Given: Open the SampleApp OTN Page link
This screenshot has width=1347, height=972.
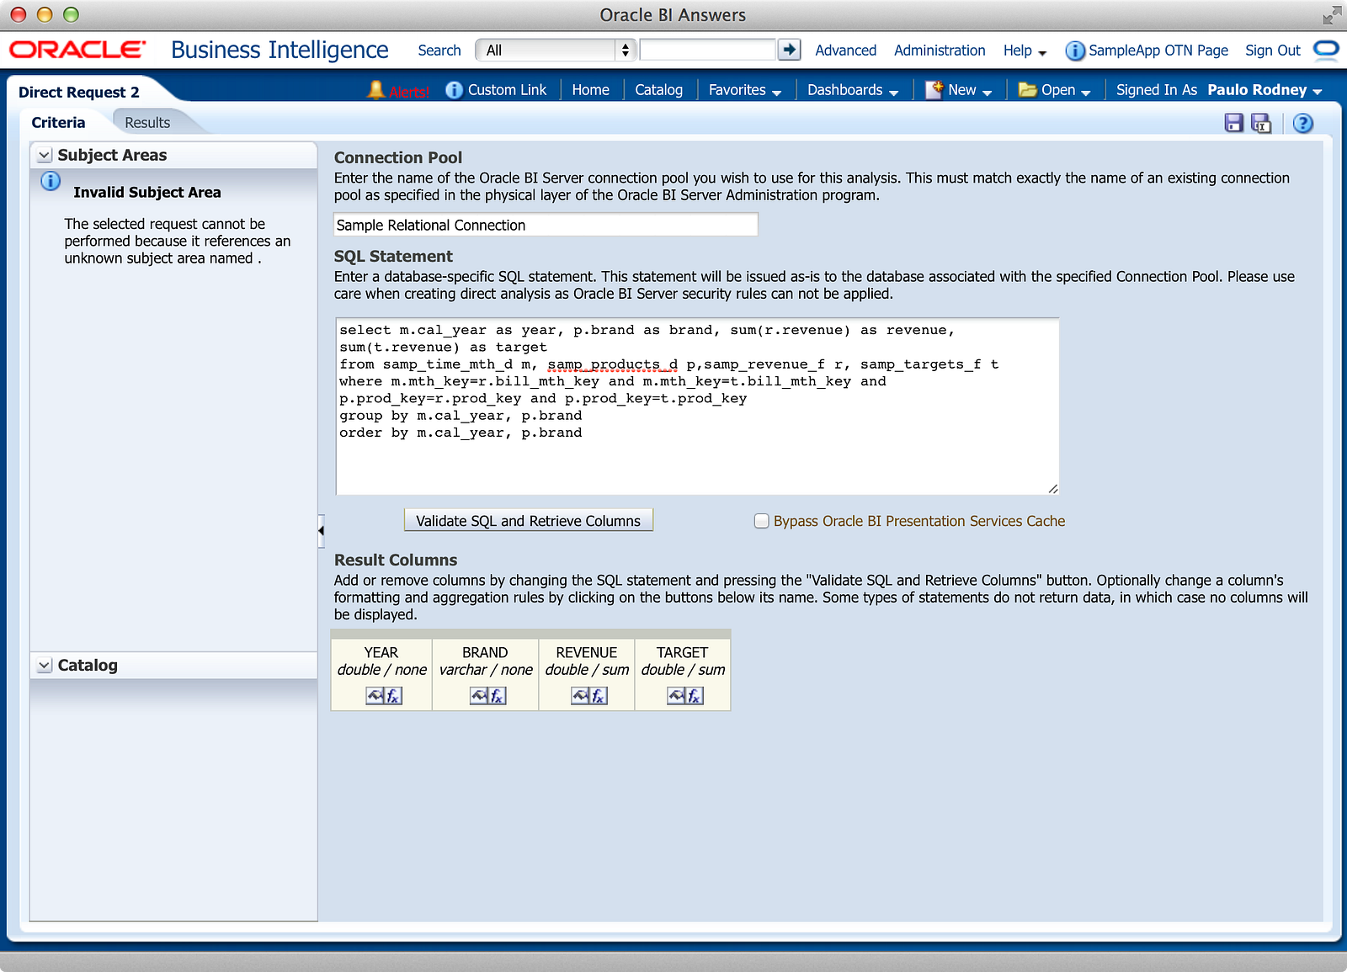Looking at the screenshot, I should [x=1158, y=50].
